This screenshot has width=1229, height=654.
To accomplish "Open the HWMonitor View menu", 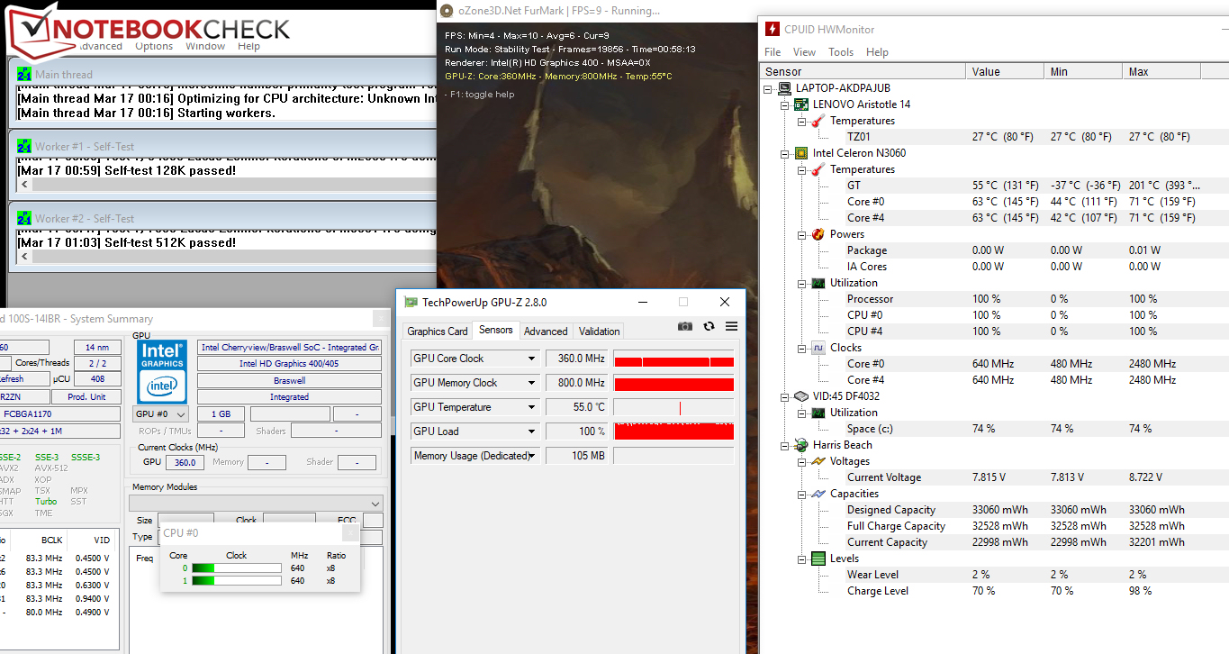I will [x=805, y=52].
